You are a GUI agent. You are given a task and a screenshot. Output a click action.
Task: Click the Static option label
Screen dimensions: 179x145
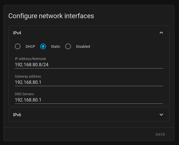(x=55, y=47)
